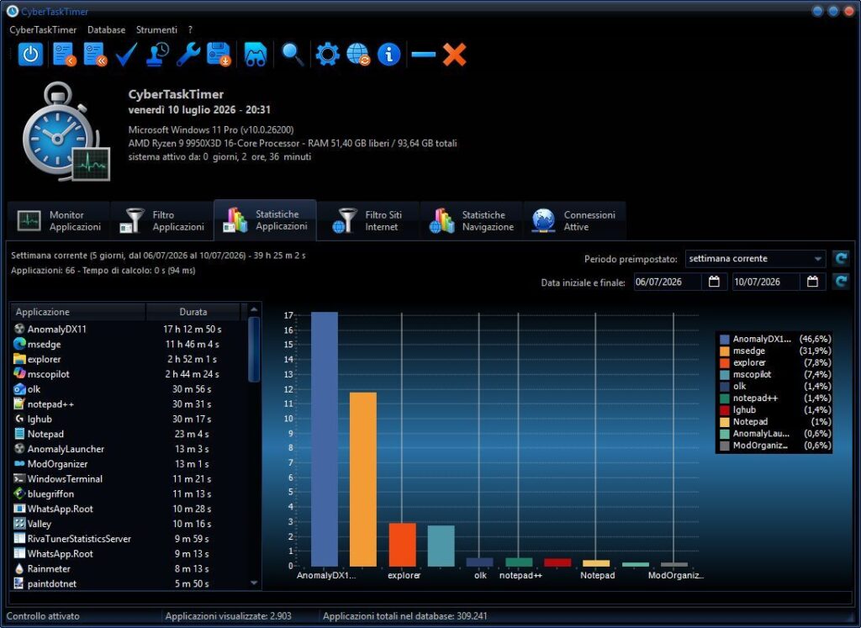Sort by the Durata column header
The width and height of the screenshot is (861, 628).
click(193, 312)
